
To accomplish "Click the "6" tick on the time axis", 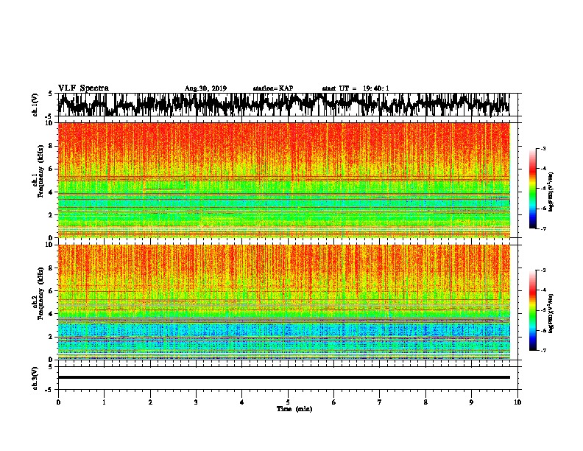I will pyautogui.click(x=334, y=402).
